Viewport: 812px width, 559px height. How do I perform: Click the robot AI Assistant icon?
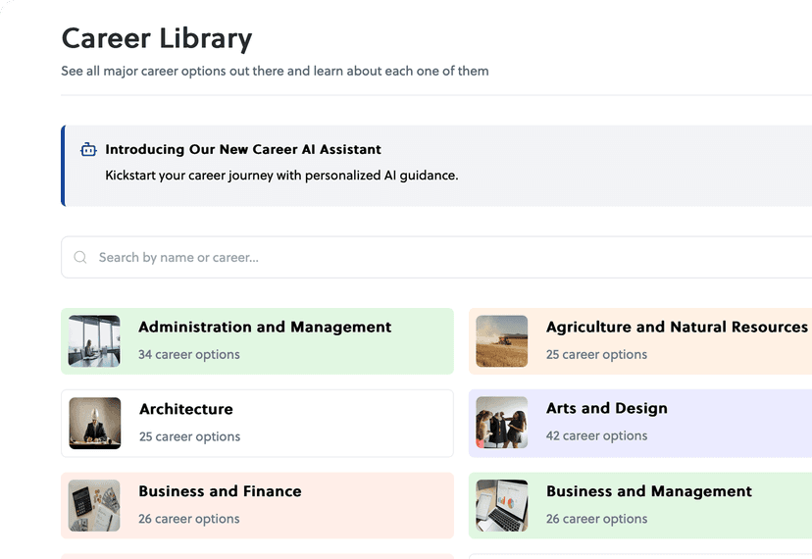(x=88, y=150)
